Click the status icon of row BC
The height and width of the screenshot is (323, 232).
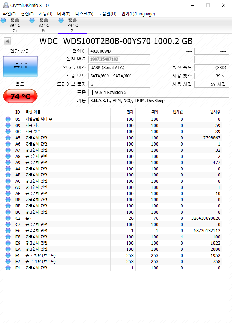click(x=8, y=212)
